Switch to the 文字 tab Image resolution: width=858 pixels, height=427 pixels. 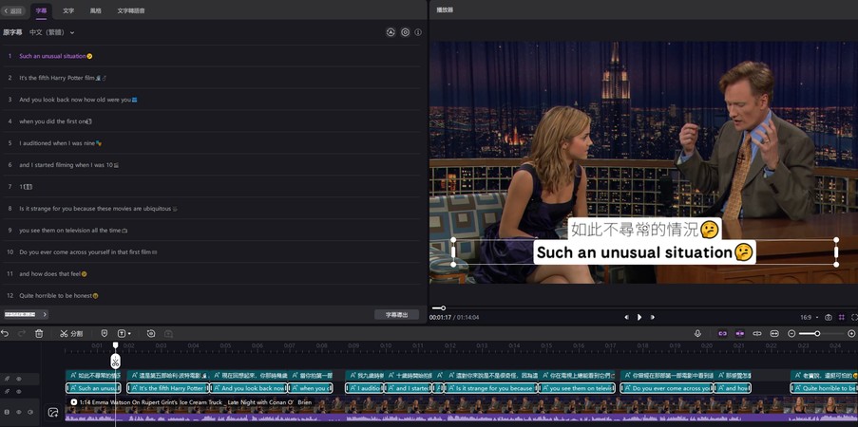[68, 10]
